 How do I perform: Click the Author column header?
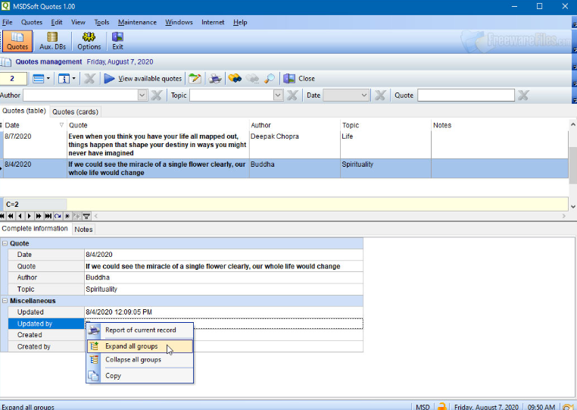tap(295, 125)
